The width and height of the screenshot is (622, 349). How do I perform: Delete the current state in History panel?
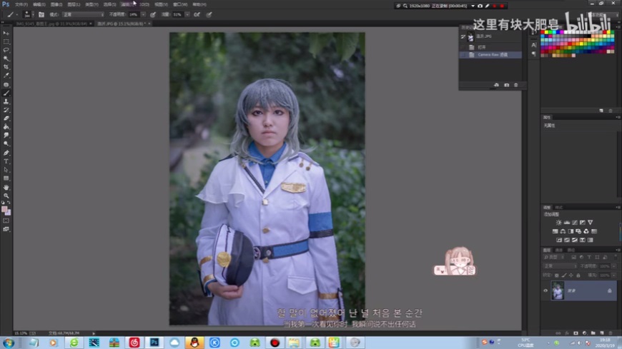click(x=515, y=85)
